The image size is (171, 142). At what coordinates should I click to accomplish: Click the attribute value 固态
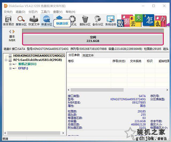[x=143, y=106]
